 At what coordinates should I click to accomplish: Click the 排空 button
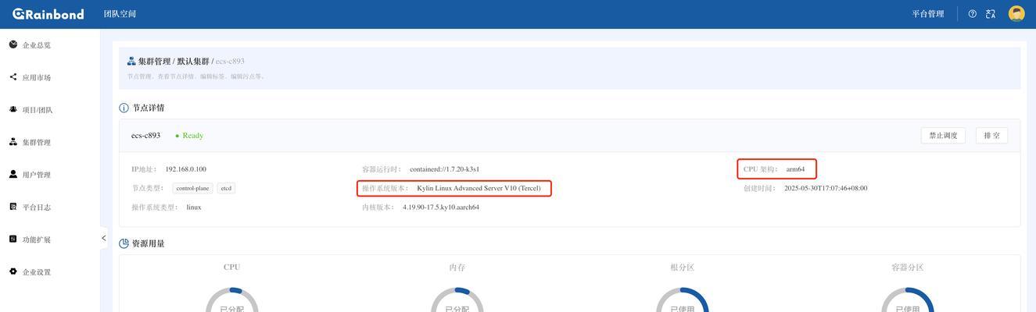[991, 136]
